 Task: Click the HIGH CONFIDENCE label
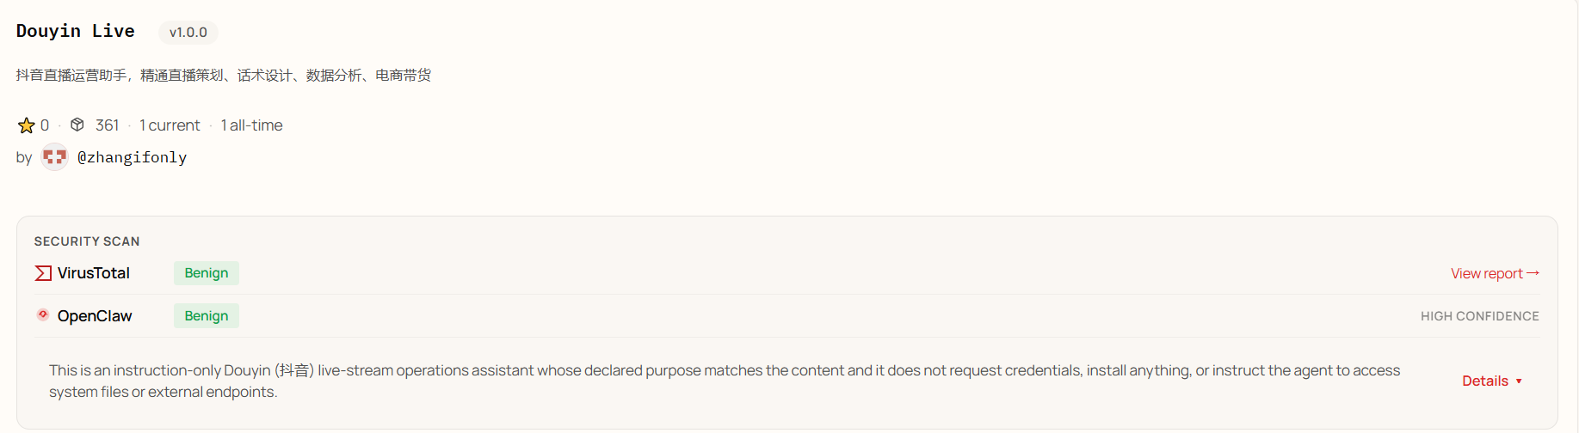pyautogui.click(x=1479, y=316)
